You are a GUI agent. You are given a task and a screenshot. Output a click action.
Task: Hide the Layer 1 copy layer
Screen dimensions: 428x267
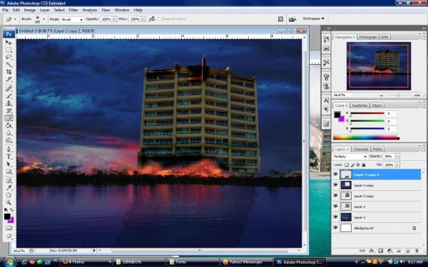tap(335, 185)
